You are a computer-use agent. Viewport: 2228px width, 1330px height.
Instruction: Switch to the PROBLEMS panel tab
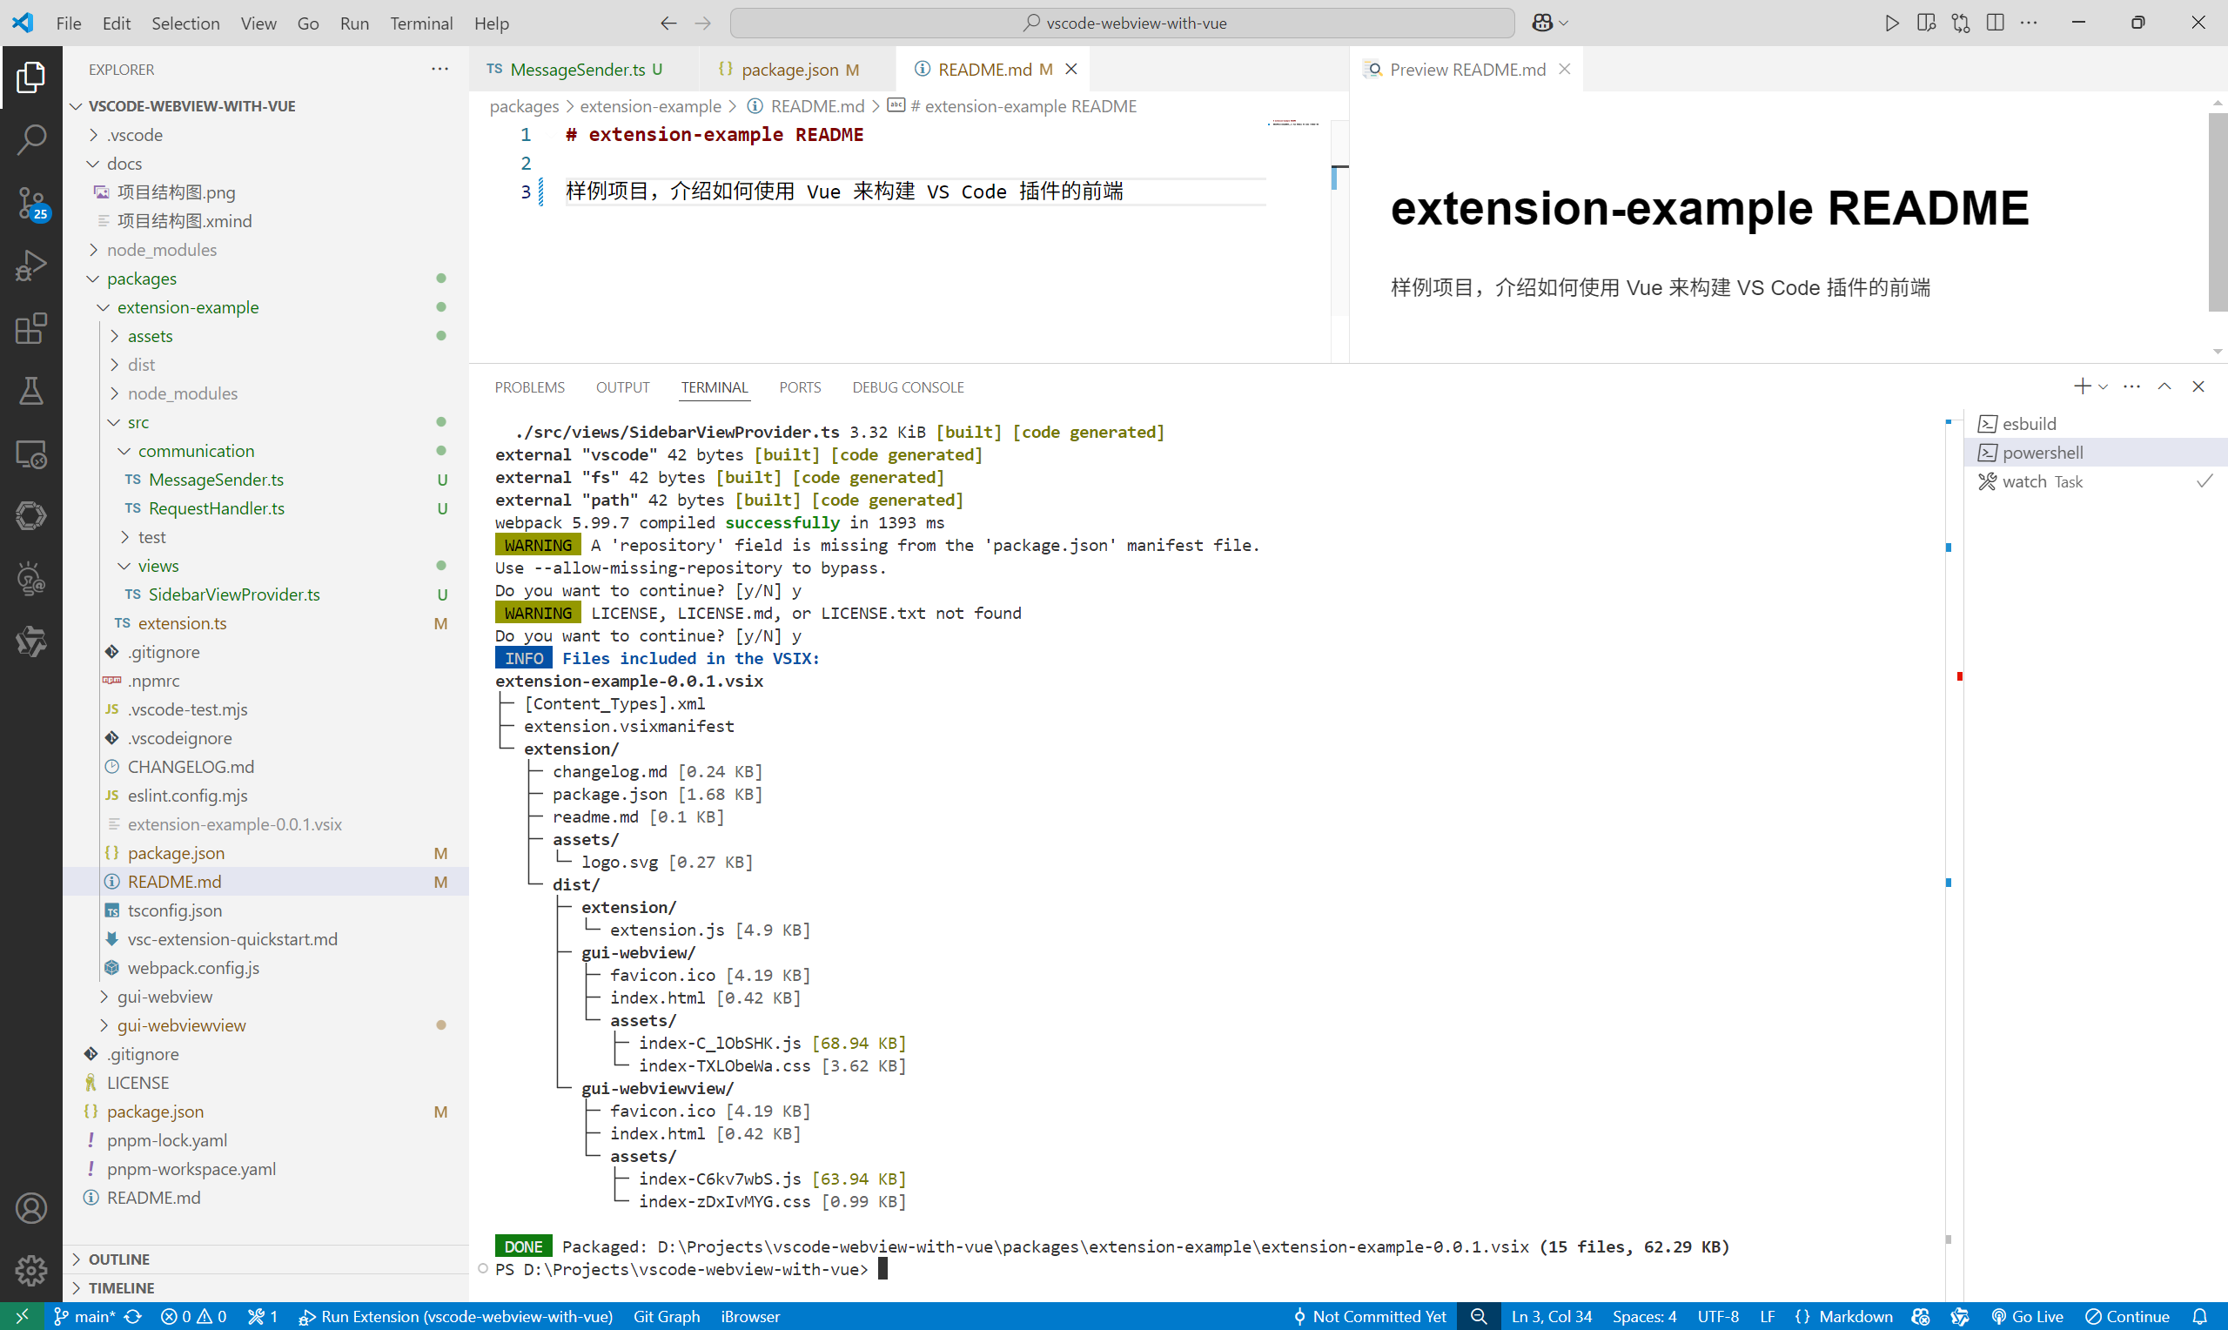[x=529, y=387]
